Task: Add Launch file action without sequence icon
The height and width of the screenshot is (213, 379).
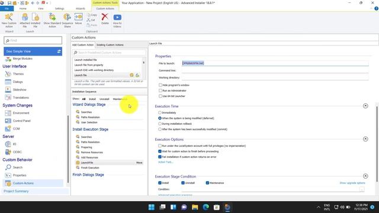Action: 137,75
